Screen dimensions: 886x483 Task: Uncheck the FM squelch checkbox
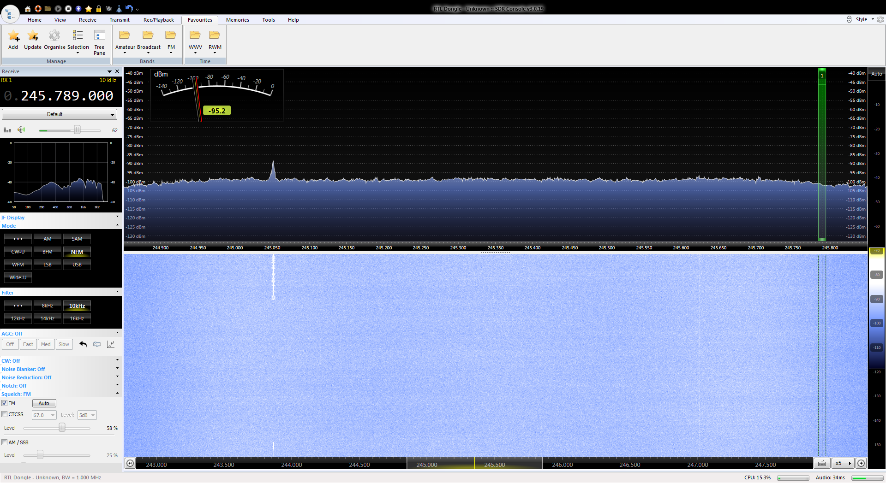[5, 403]
